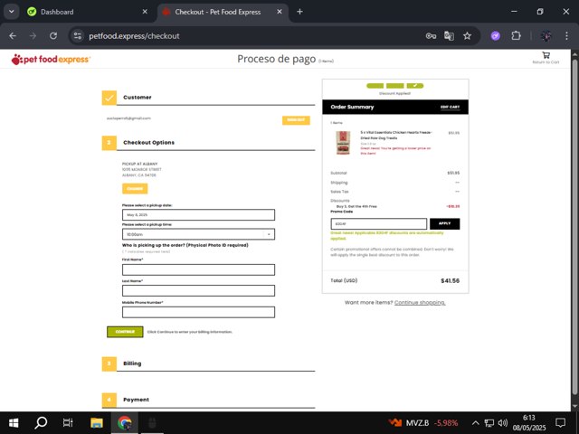Click the browser forward arrow
Screen dimensions: 579x434
point(33,36)
